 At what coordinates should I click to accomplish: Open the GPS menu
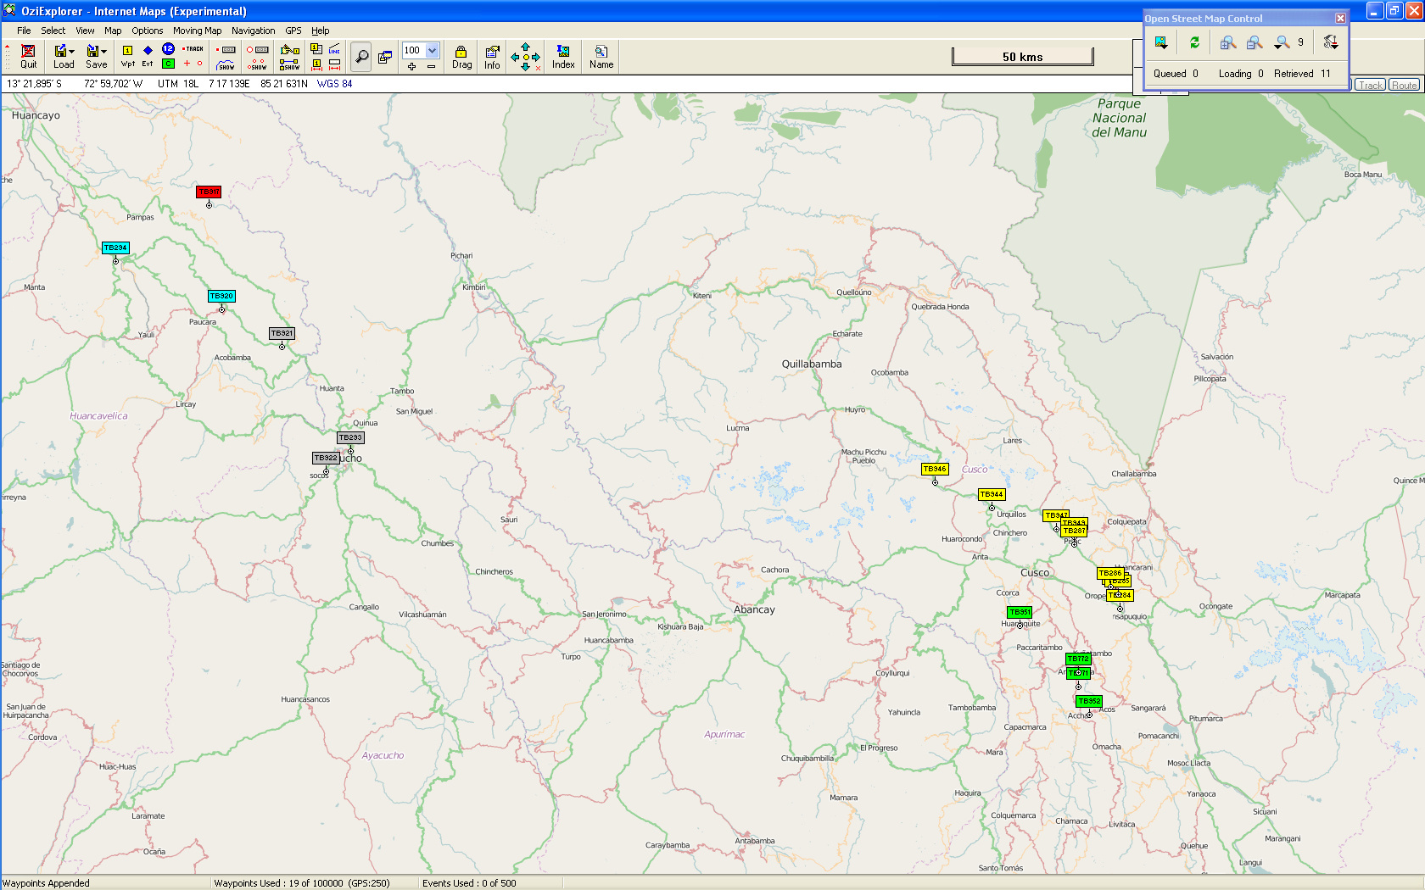coord(293,31)
